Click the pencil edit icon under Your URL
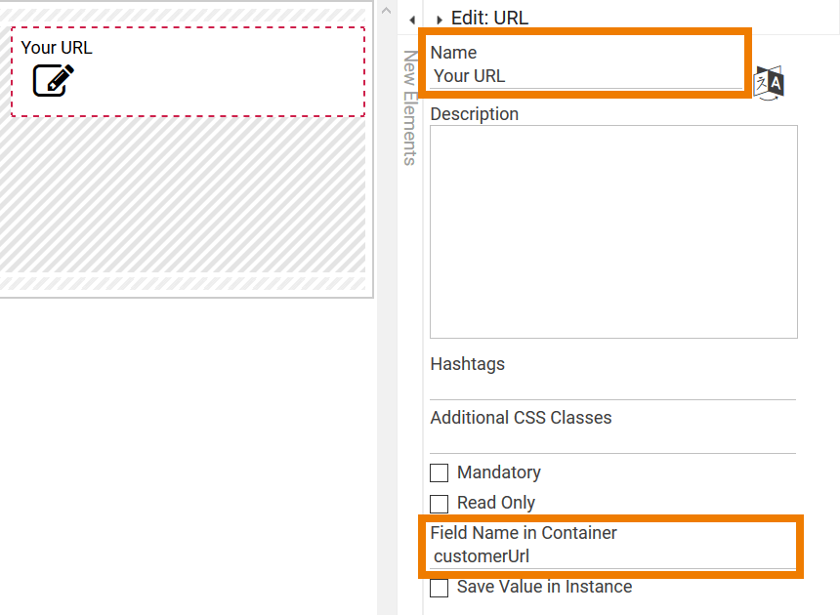The image size is (840, 615). point(53,80)
